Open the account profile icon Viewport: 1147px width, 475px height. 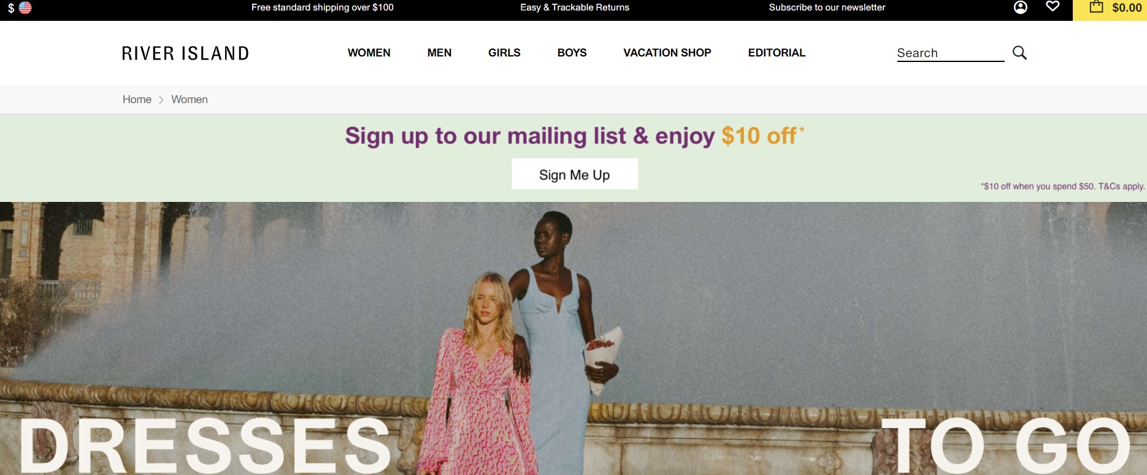coord(1021,7)
